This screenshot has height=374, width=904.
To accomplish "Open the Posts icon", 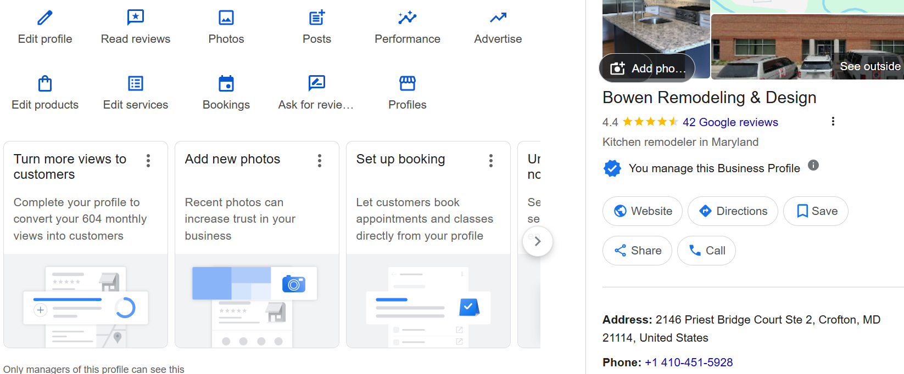I will [317, 18].
